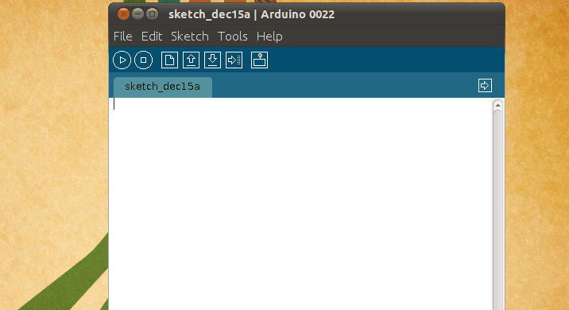
Task: Select the sketch_dec15a tab
Action: (x=163, y=87)
